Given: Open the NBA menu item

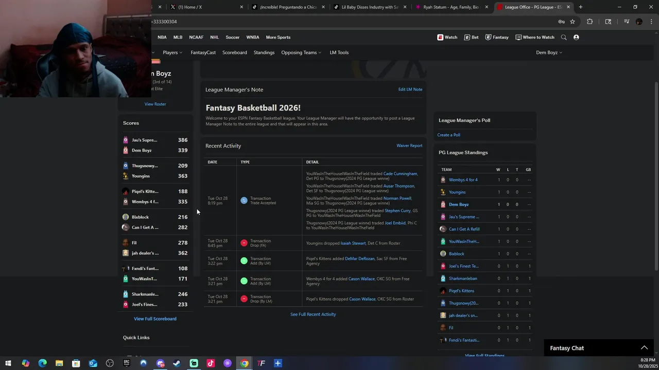Looking at the screenshot, I should tap(162, 37).
